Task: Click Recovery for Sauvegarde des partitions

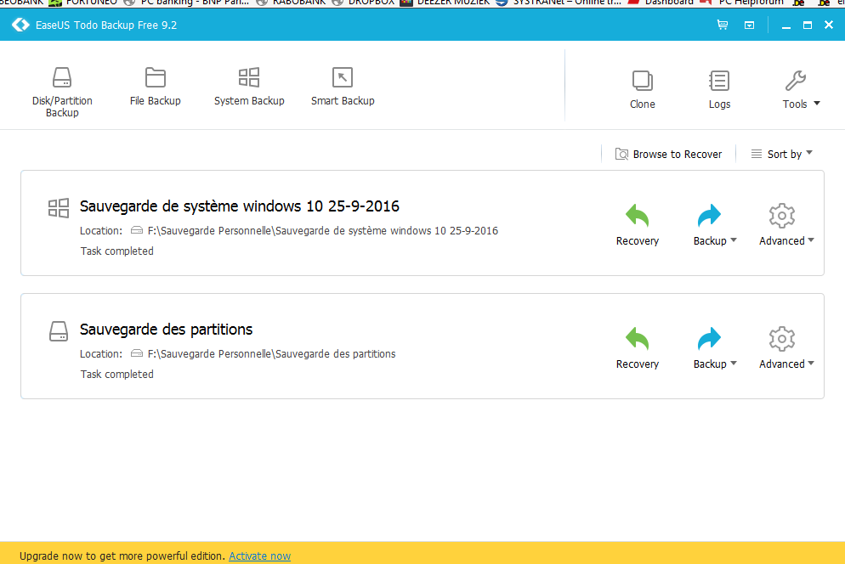Action: (x=637, y=348)
